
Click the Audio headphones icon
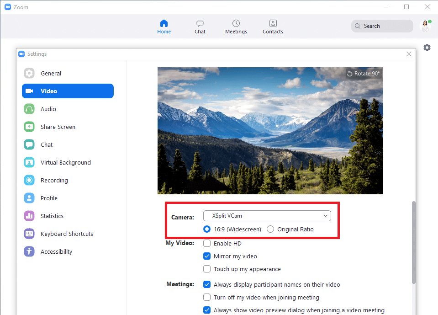coord(29,109)
